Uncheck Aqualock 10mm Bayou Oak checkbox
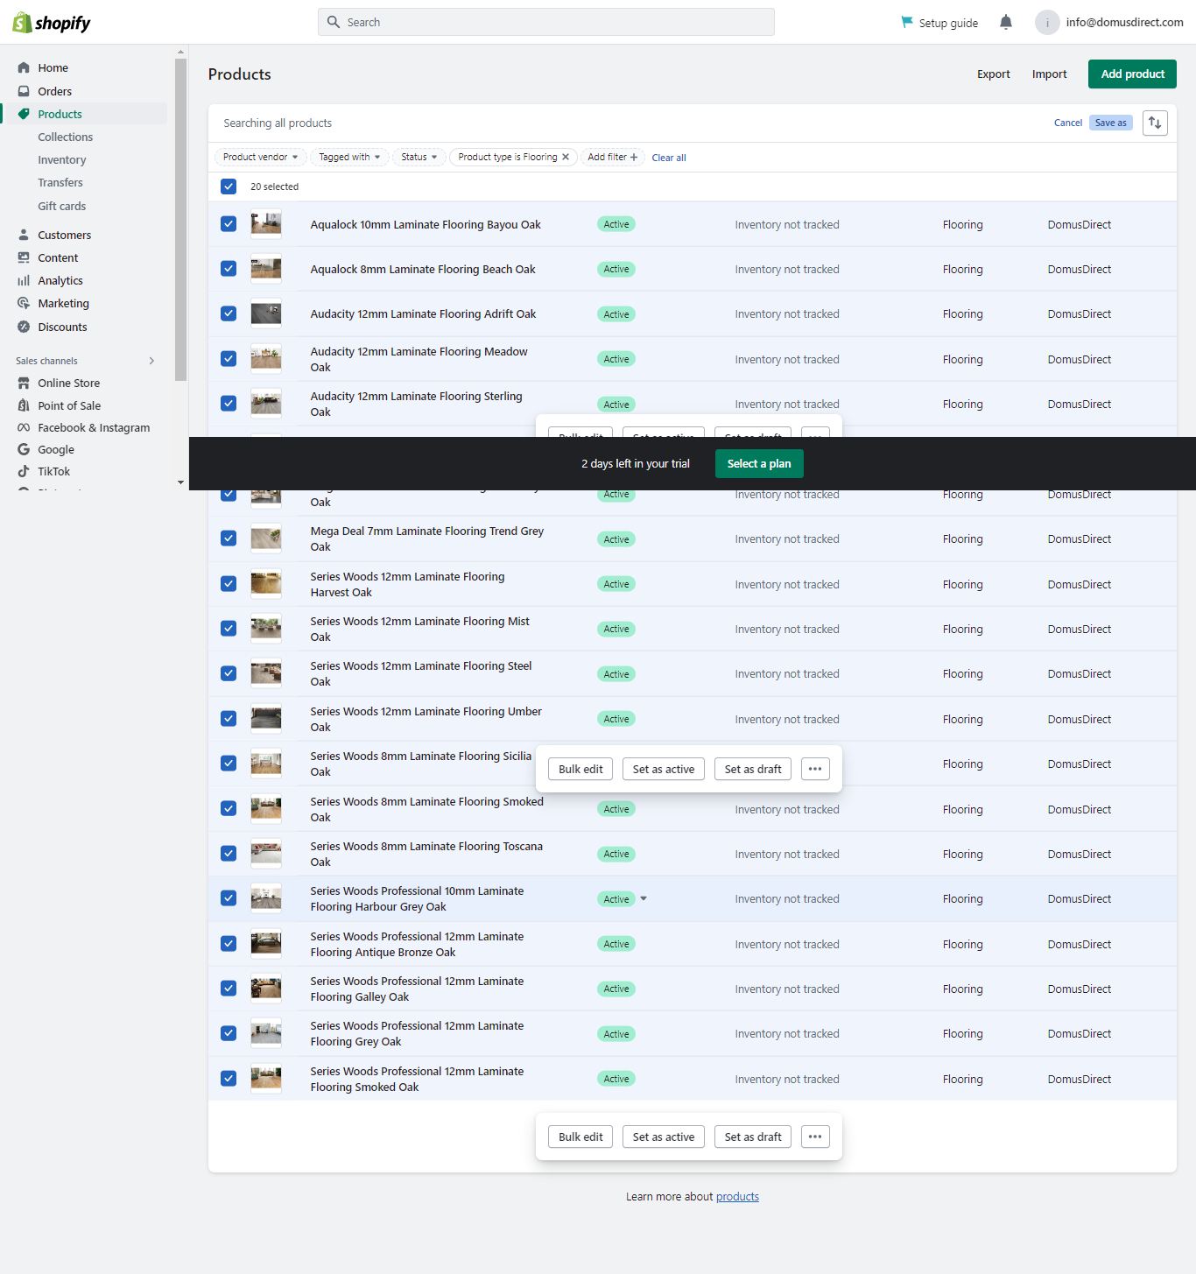 tap(229, 224)
